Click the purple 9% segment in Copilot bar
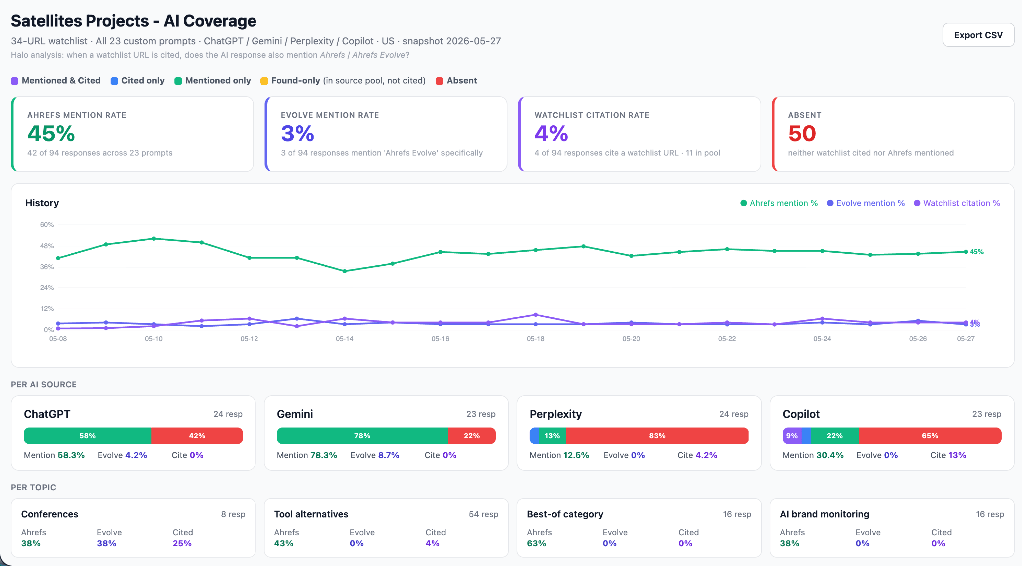Image resolution: width=1022 pixels, height=566 pixels. 792,436
